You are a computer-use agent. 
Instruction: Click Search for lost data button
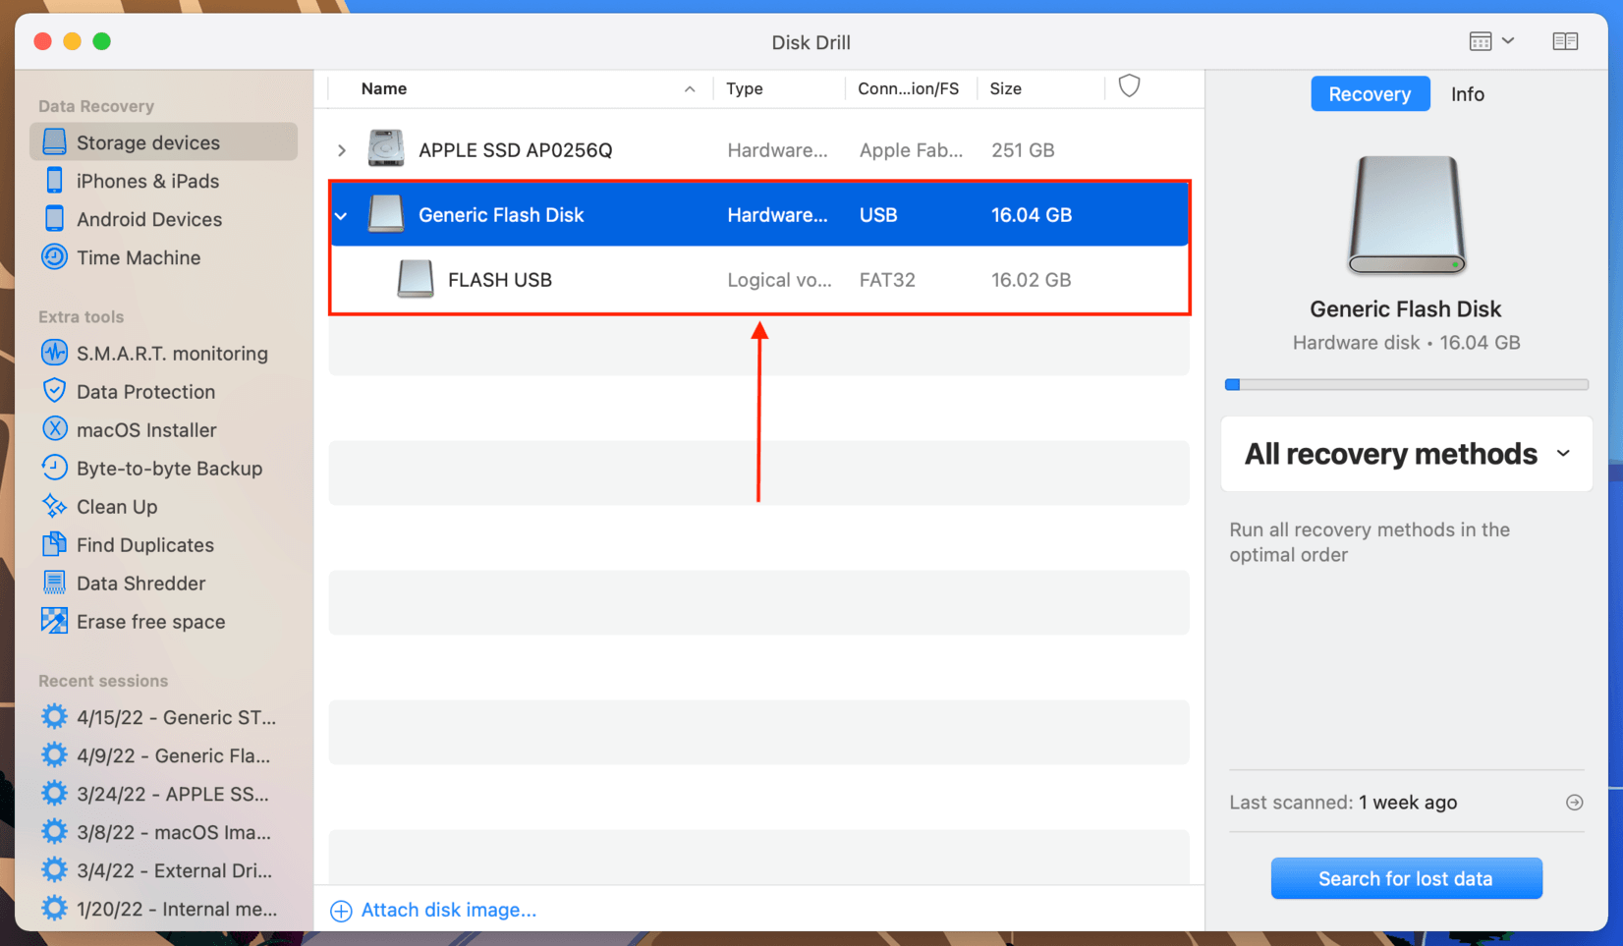(x=1406, y=878)
